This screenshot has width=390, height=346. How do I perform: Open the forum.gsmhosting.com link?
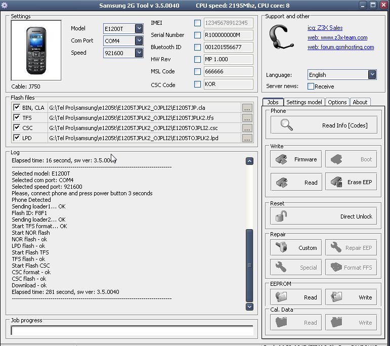tap(340, 47)
